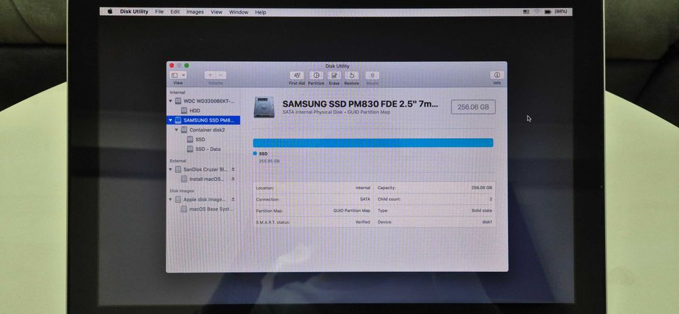Click the SATA Internal Physical Disk subtitle
Viewport: 679px width, 314px height.
coord(336,112)
